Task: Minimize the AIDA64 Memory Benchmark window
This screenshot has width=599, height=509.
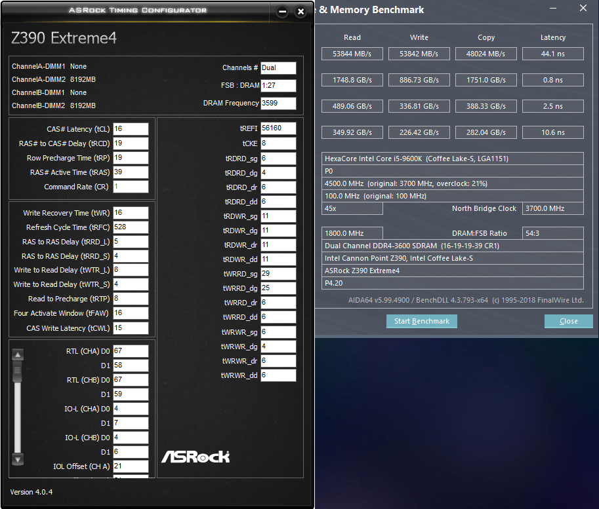Action: point(553,8)
